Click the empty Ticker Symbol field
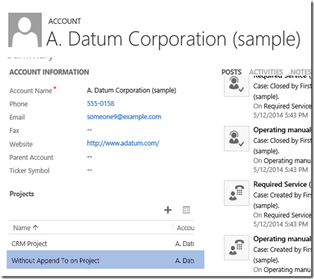Viewport: 314px width, 279px height. pyautogui.click(x=90, y=170)
